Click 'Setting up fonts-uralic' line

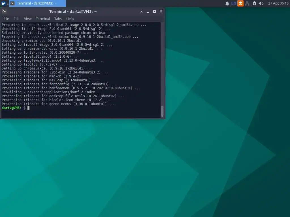click(x=45, y=52)
